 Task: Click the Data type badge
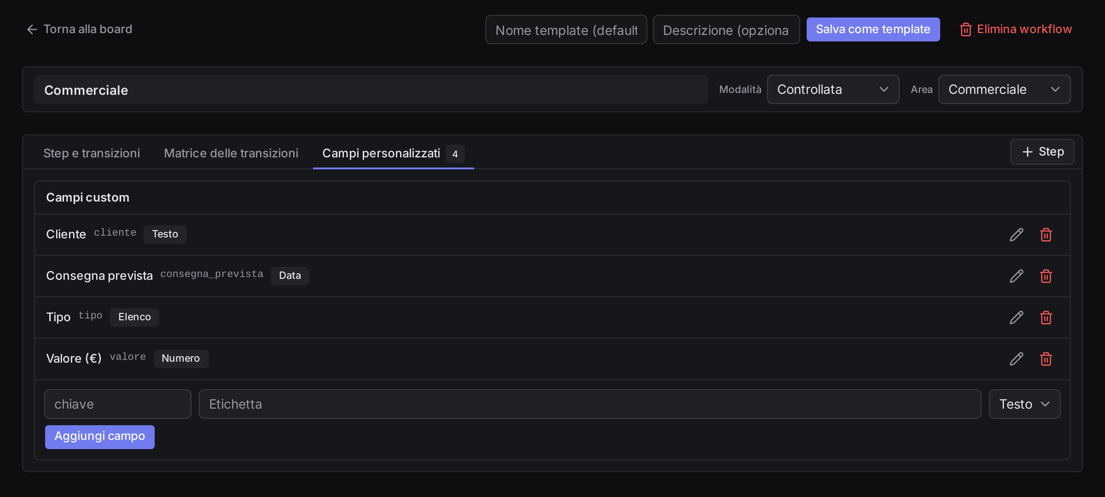click(x=290, y=276)
